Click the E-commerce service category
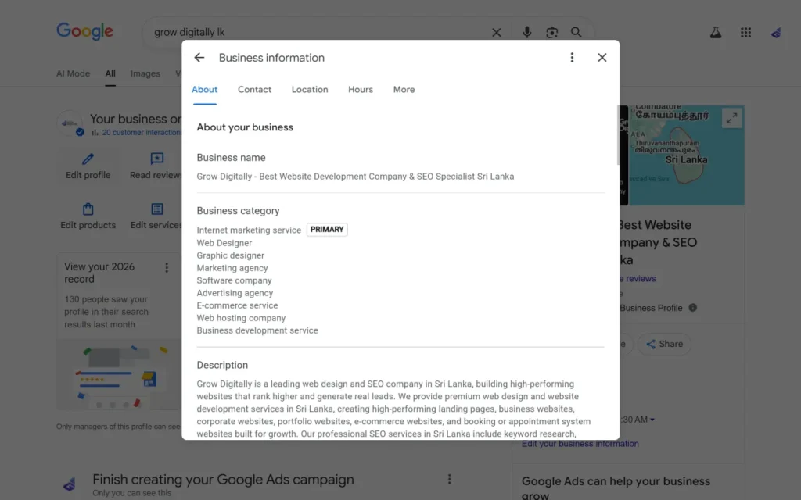 pyautogui.click(x=237, y=305)
